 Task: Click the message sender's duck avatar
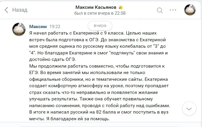click(x=19, y=29)
